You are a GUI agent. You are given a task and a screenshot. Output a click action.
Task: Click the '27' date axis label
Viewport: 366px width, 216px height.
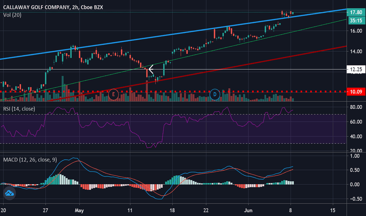46,211
